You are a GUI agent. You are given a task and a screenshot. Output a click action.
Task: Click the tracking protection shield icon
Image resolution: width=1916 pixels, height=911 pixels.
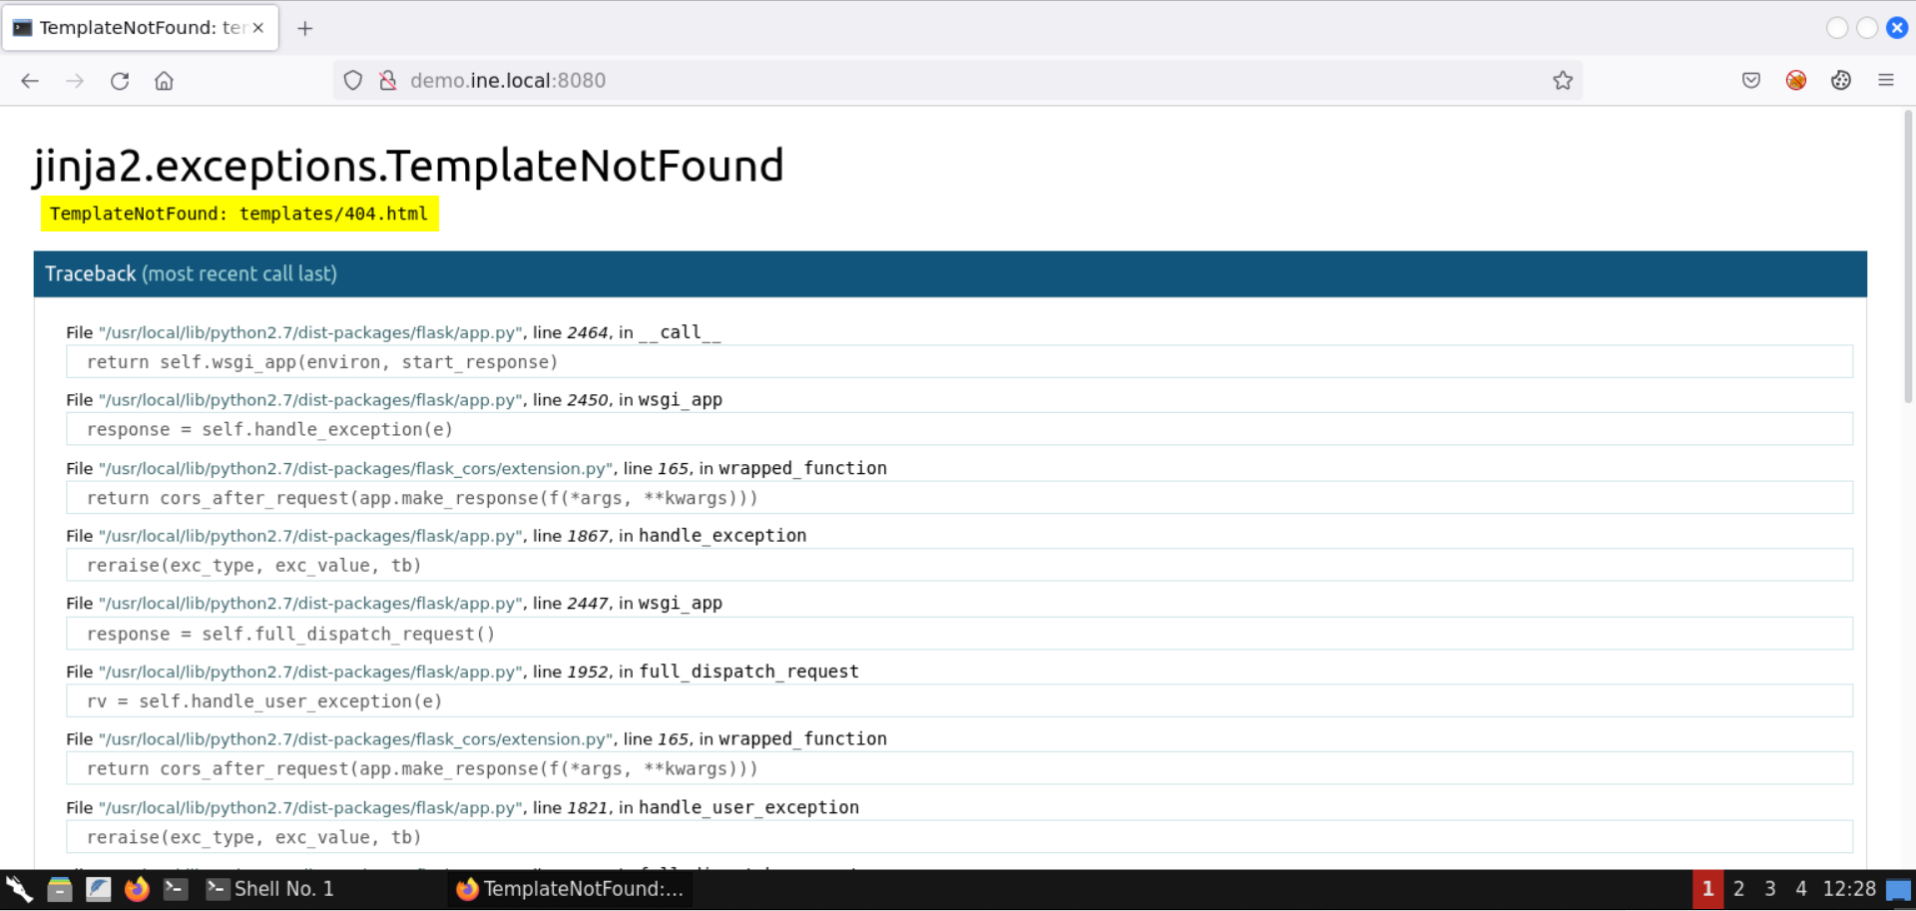click(352, 81)
